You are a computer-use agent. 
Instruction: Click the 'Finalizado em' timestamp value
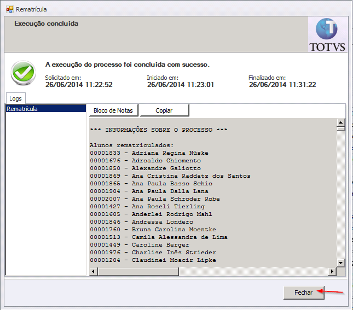click(282, 85)
